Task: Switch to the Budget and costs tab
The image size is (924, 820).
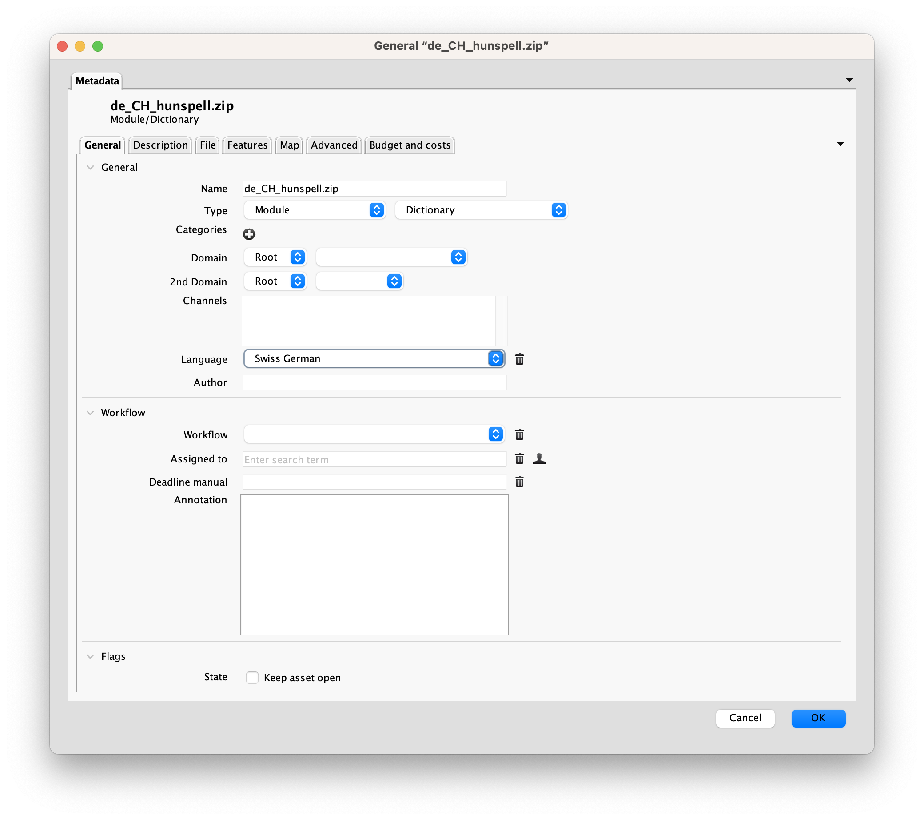Action: pos(410,145)
